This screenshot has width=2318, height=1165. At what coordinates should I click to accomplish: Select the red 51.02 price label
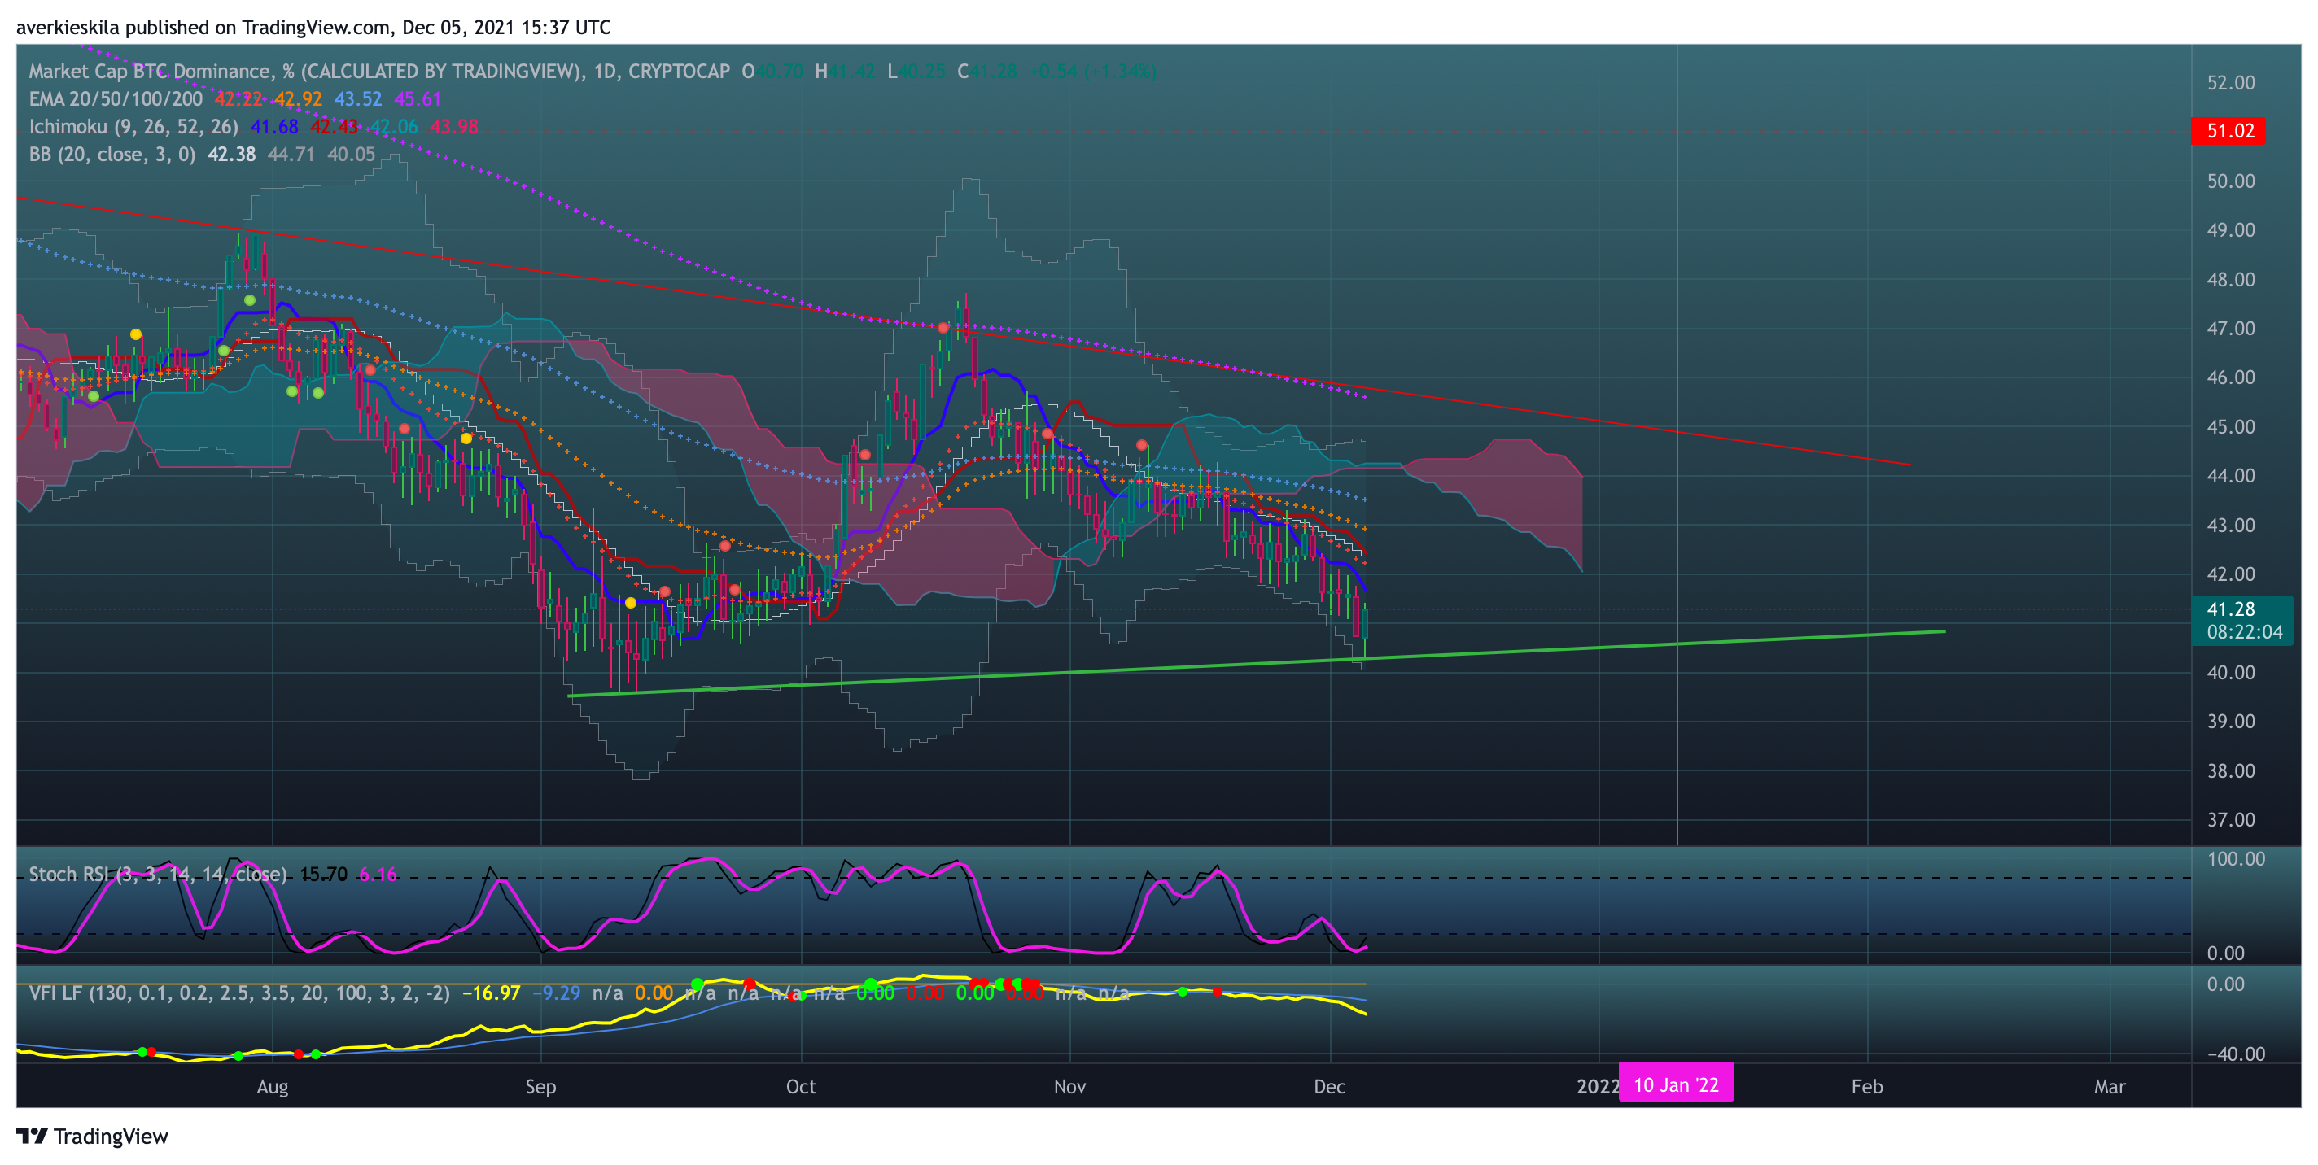(2229, 130)
